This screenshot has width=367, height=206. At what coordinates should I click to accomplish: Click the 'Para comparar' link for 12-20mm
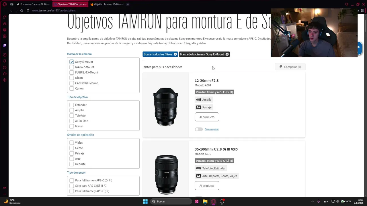point(212,129)
